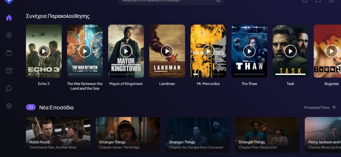
Task: Play Mr. Mercedes poster button
Action: tap(208, 51)
